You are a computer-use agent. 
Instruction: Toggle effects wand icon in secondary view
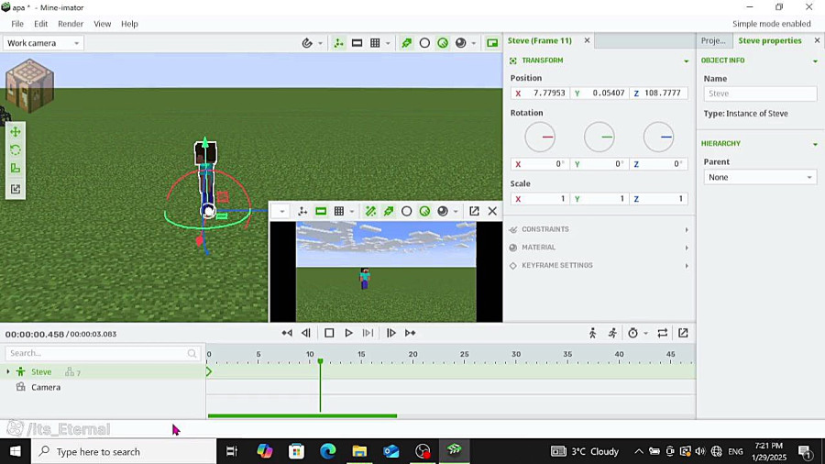(x=370, y=212)
